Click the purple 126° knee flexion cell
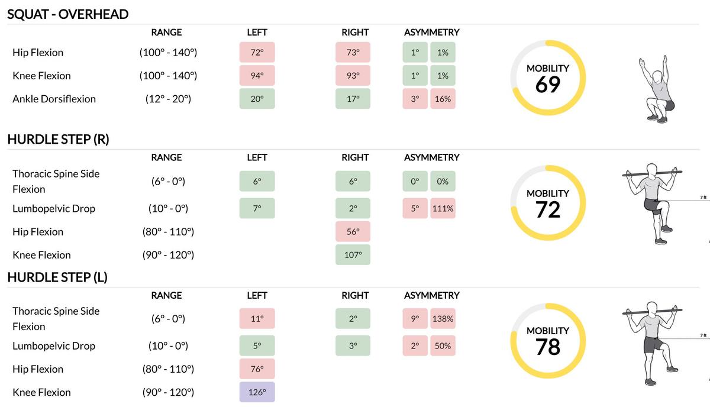The width and height of the screenshot is (710, 407). point(257,392)
